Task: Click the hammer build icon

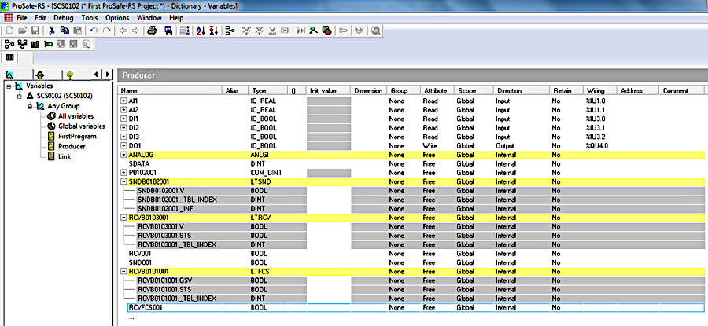Action: tap(313, 31)
